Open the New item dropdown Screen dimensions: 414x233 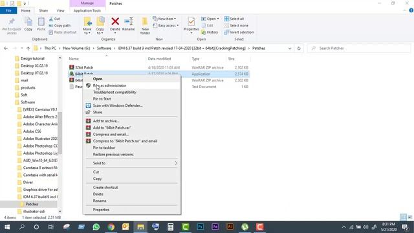pyautogui.click(x=164, y=19)
